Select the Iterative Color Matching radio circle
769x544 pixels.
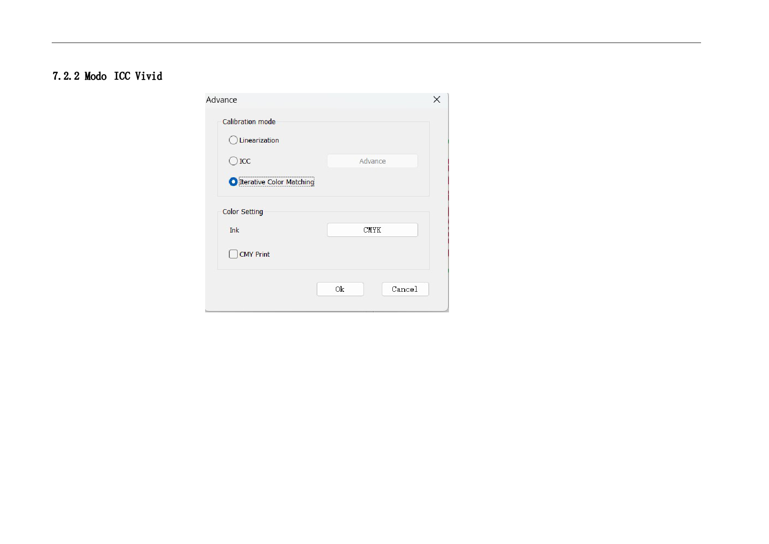[x=233, y=182]
